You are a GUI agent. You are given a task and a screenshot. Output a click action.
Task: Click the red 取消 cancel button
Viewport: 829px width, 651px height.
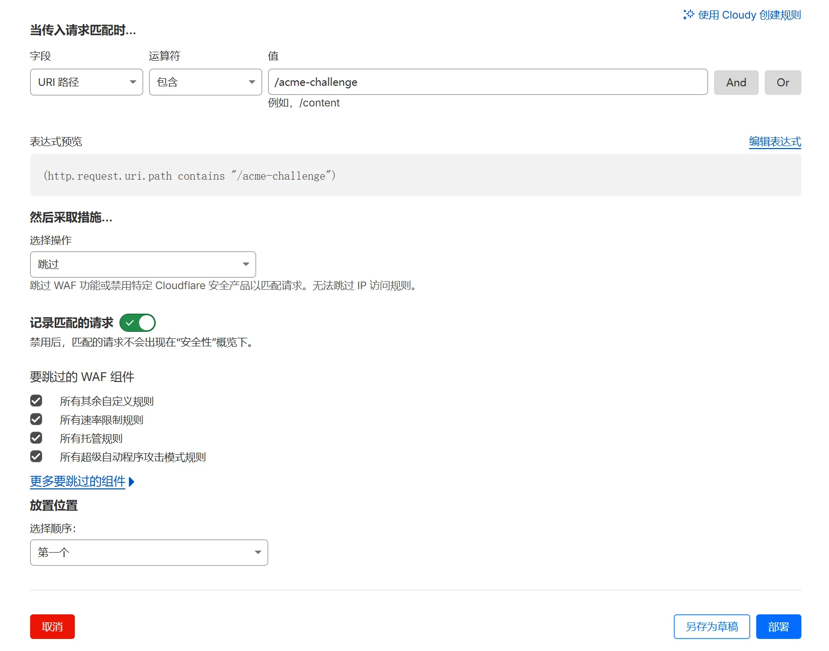[52, 627]
